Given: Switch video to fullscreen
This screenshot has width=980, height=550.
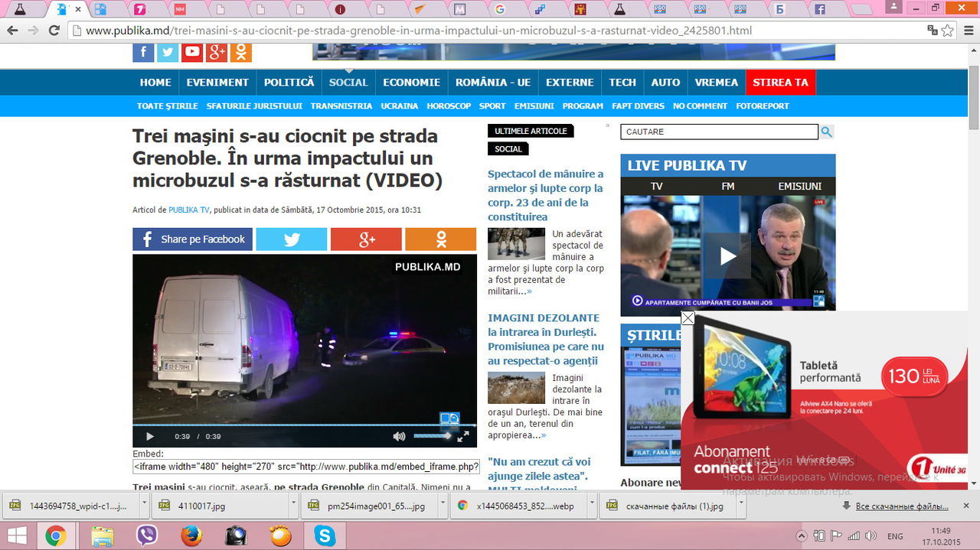Looking at the screenshot, I should 463,437.
